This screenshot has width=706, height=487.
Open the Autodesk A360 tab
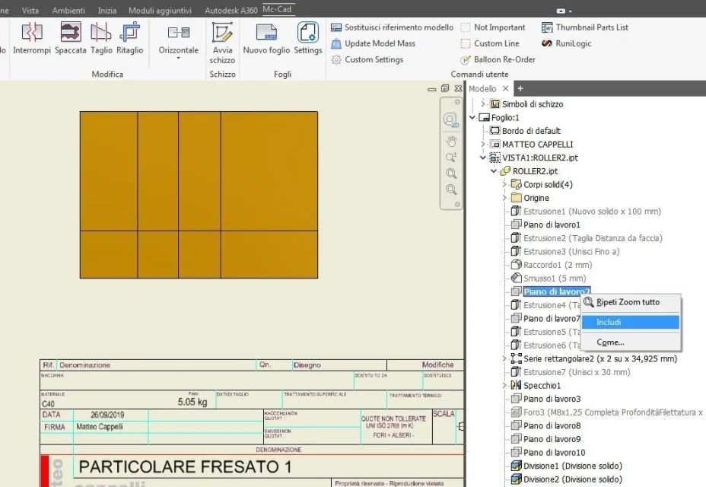point(231,11)
